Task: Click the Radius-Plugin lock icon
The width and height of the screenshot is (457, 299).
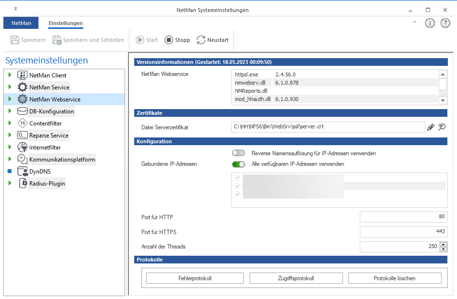Action: tap(22, 182)
